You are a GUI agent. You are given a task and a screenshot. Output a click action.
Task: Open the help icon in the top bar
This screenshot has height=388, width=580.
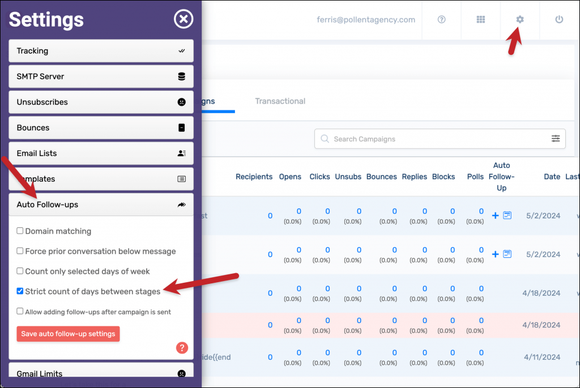441,19
